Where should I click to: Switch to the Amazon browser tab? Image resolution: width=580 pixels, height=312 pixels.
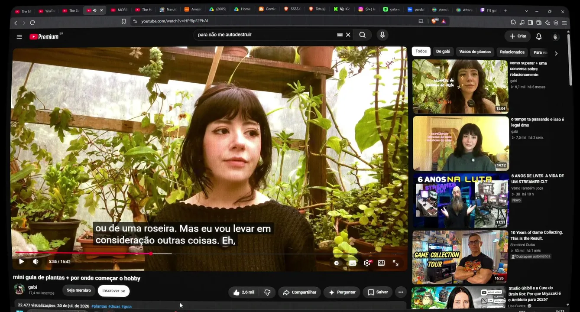pos(193,10)
